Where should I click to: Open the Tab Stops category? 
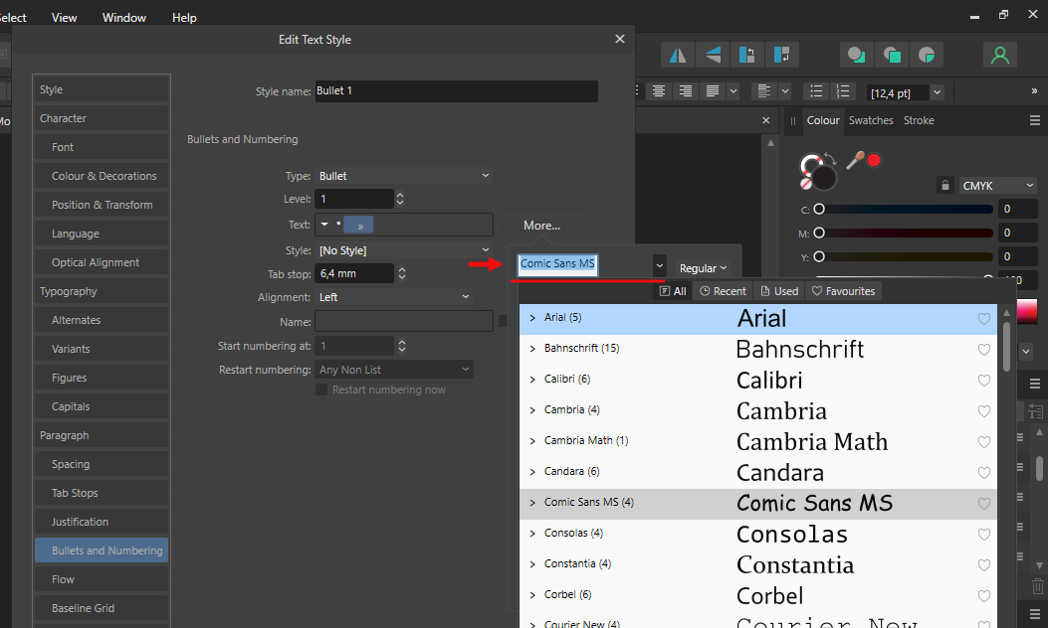[x=102, y=493]
